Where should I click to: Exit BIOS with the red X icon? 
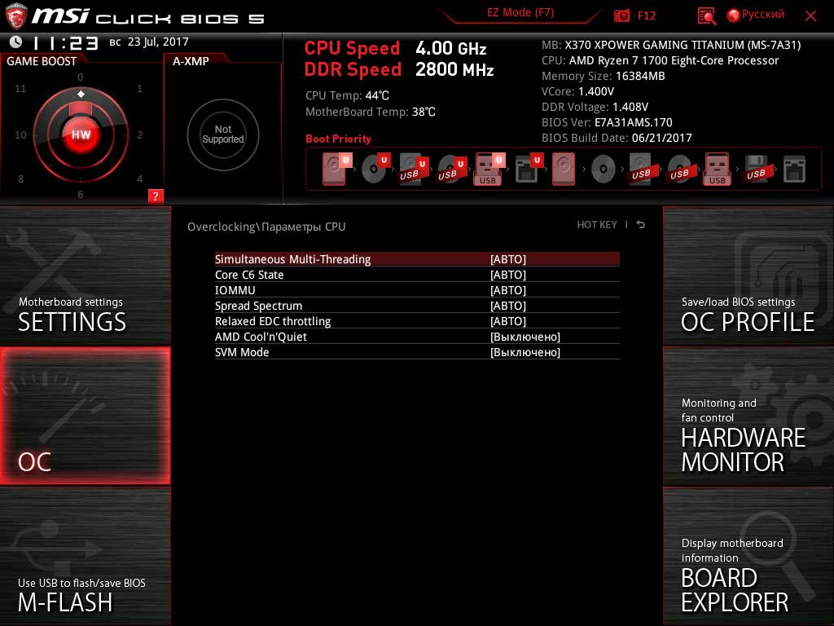pyautogui.click(x=810, y=16)
